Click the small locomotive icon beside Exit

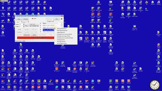(x=62, y=19)
